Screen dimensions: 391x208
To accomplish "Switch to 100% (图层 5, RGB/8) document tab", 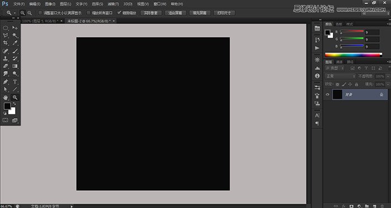I will click(x=40, y=21).
